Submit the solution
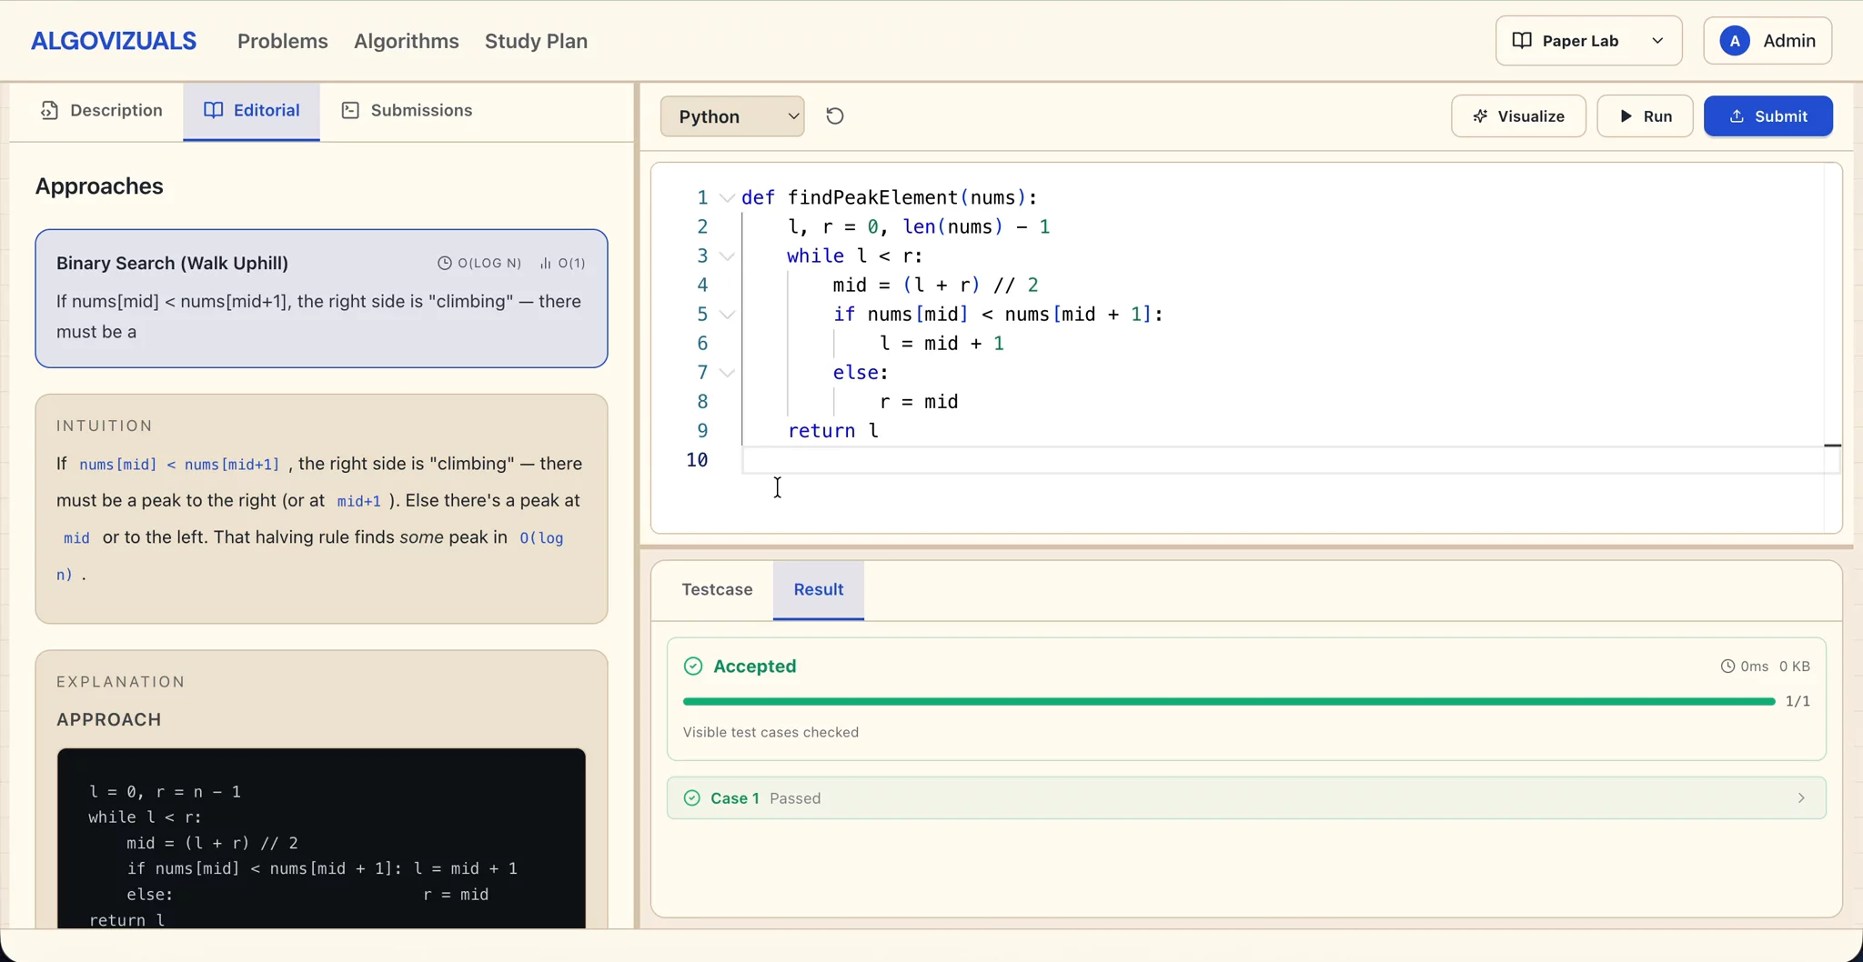Screen dimensions: 1863x962 (1767, 116)
